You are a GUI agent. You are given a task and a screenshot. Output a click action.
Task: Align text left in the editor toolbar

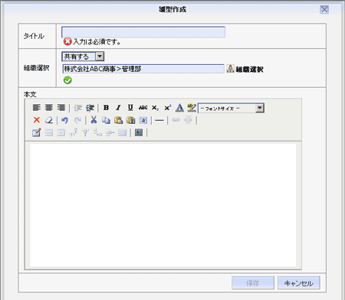click(37, 108)
